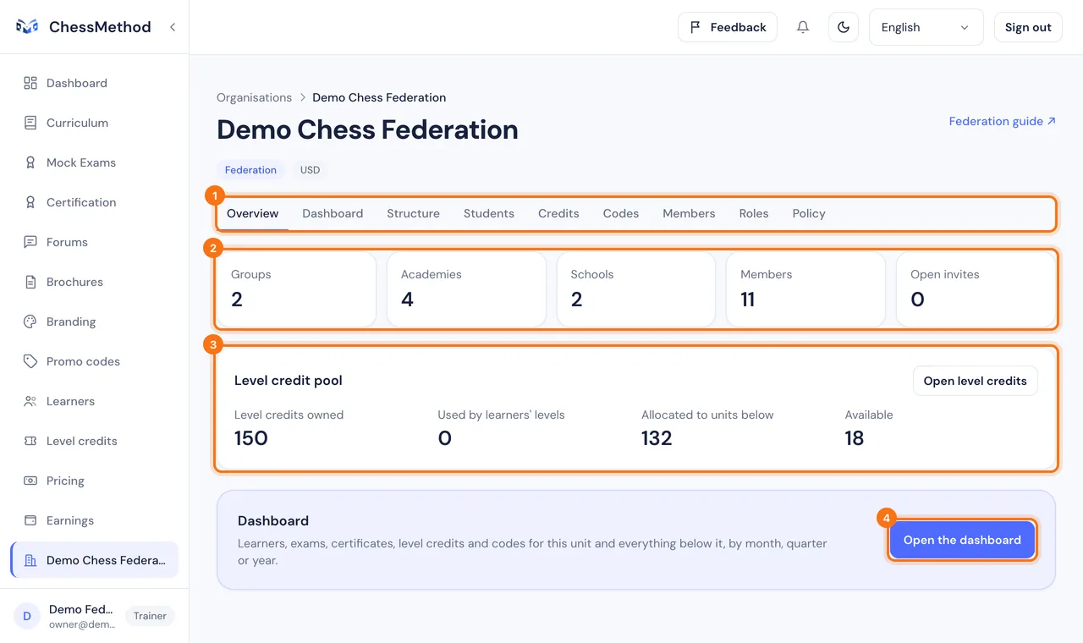Select Branding palette icon in sidebar
This screenshot has width=1083, height=643.
[30, 321]
